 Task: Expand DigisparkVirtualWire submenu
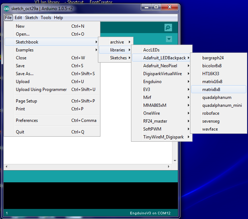pyautogui.click(x=162, y=74)
